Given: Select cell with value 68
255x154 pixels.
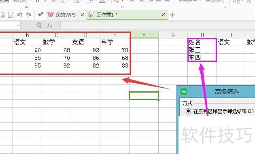Looking at the screenshot, I should [x=115, y=57].
